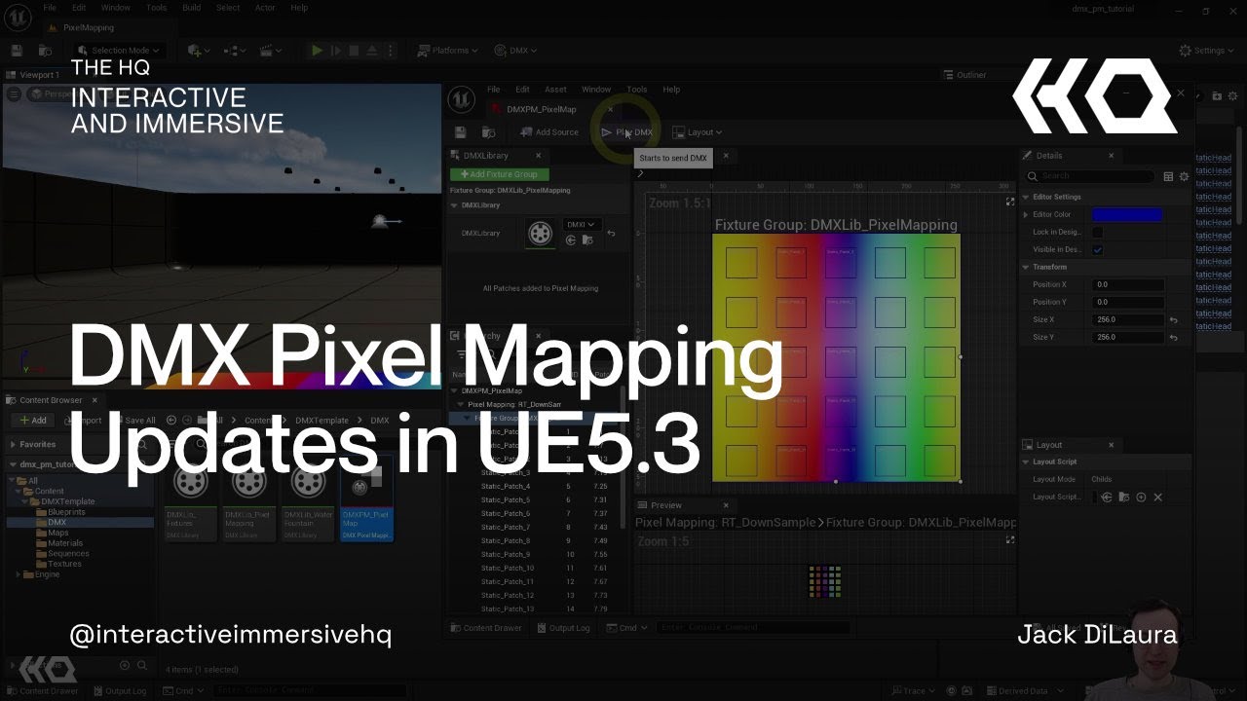
Task: Browse to Layout Script asset icon
Action: 1123,497
